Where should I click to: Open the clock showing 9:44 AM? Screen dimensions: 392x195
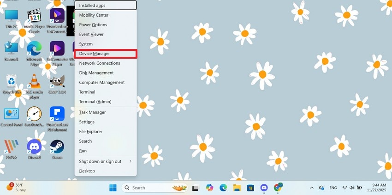pos(377,188)
